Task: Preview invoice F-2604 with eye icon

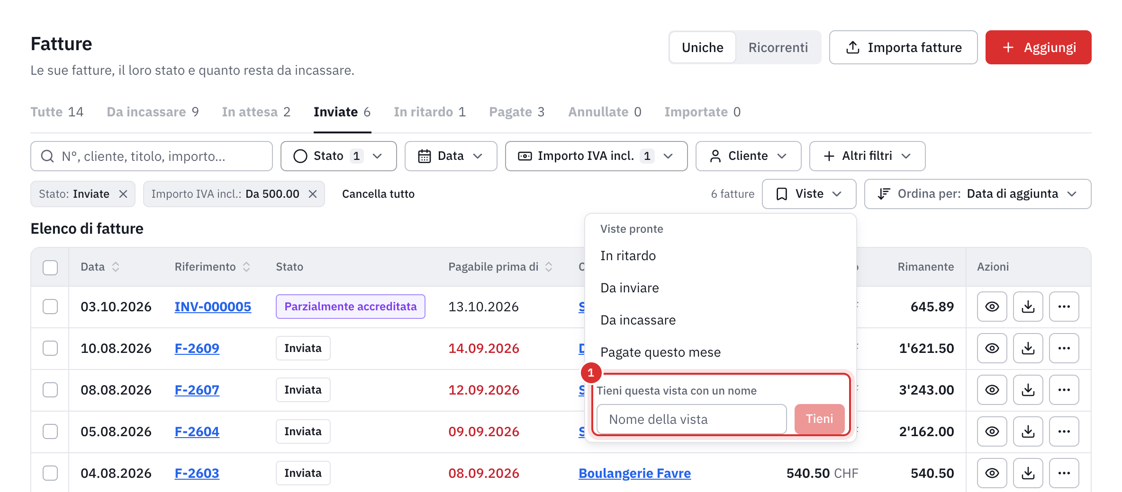Action: click(992, 431)
